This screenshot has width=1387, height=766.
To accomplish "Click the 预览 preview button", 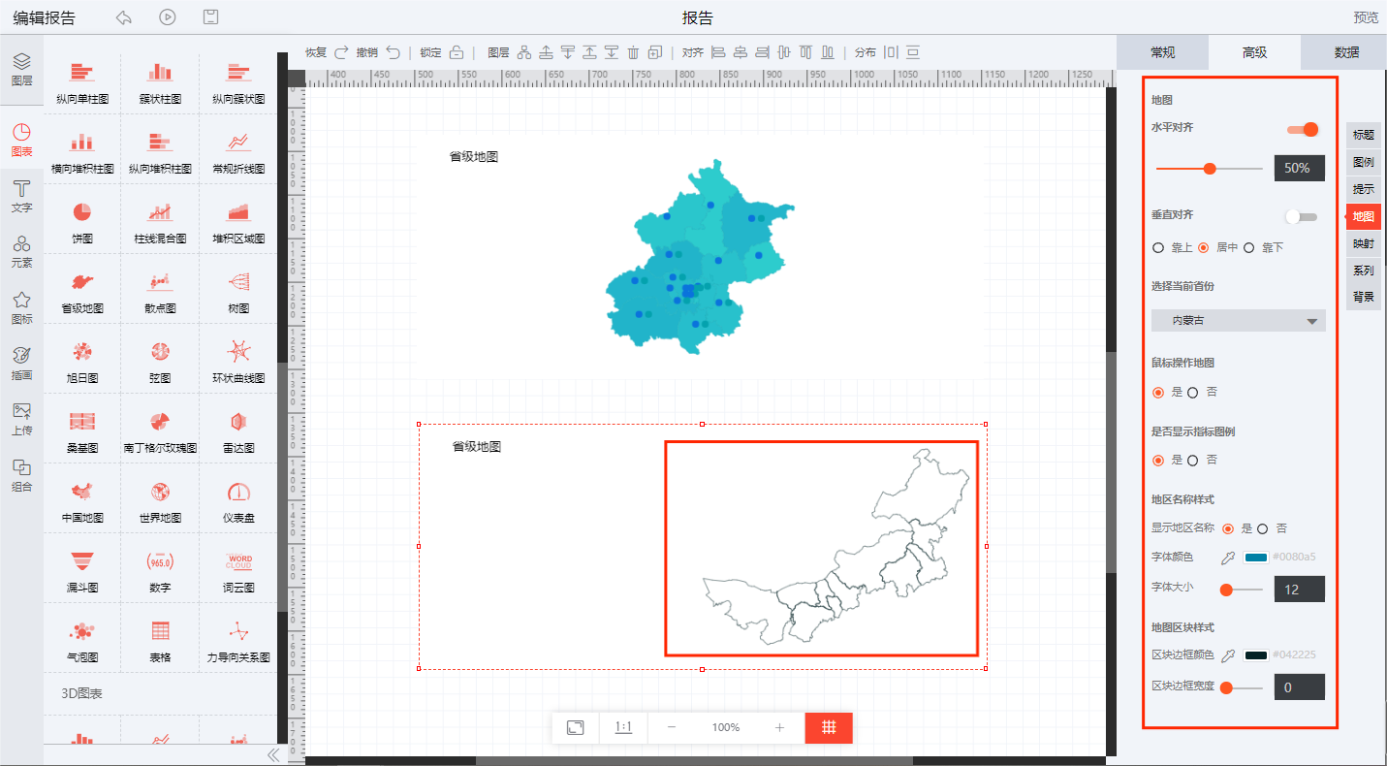I will [x=1366, y=17].
